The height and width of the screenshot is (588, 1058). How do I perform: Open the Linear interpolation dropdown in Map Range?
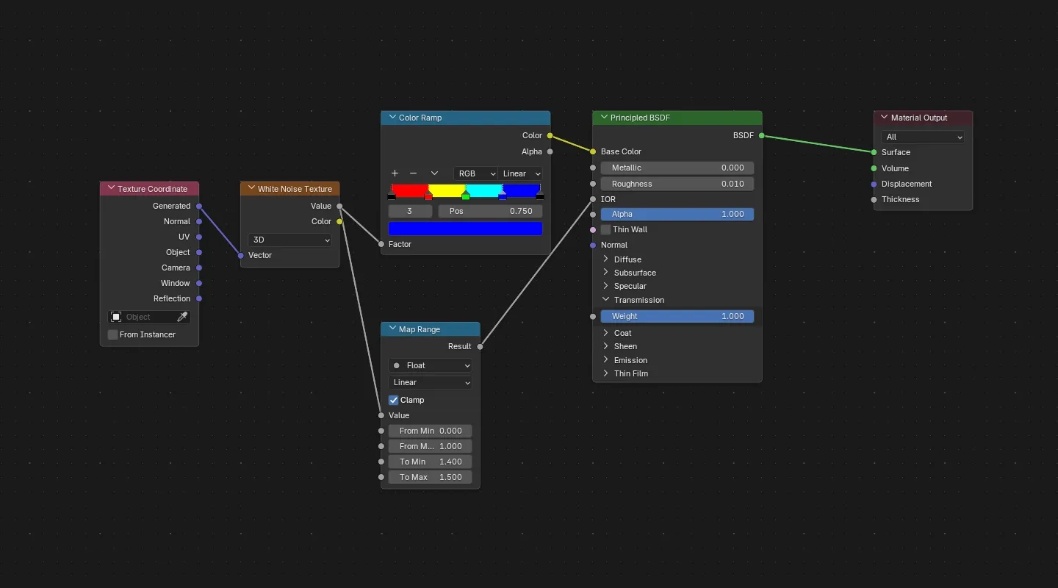click(x=431, y=382)
